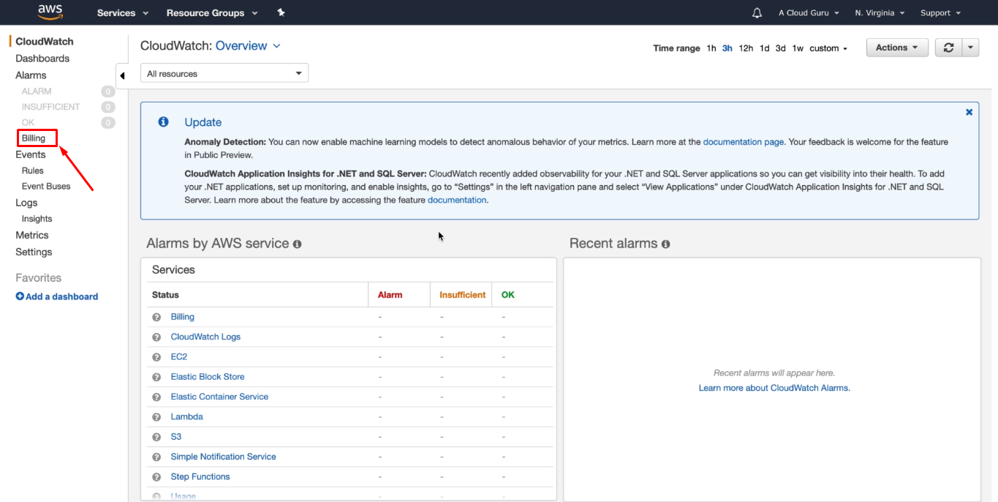Select the 1h time range

point(711,48)
